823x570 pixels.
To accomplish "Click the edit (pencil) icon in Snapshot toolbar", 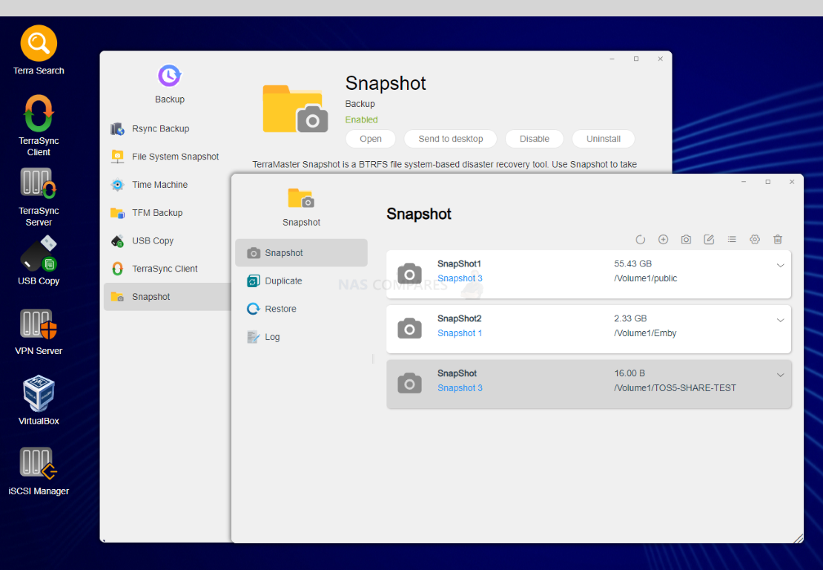I will 709,240.
